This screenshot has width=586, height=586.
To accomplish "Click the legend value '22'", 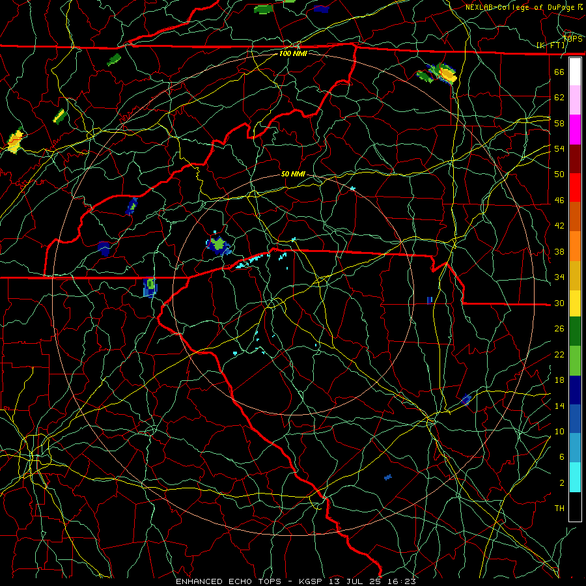I will [559, 354].
